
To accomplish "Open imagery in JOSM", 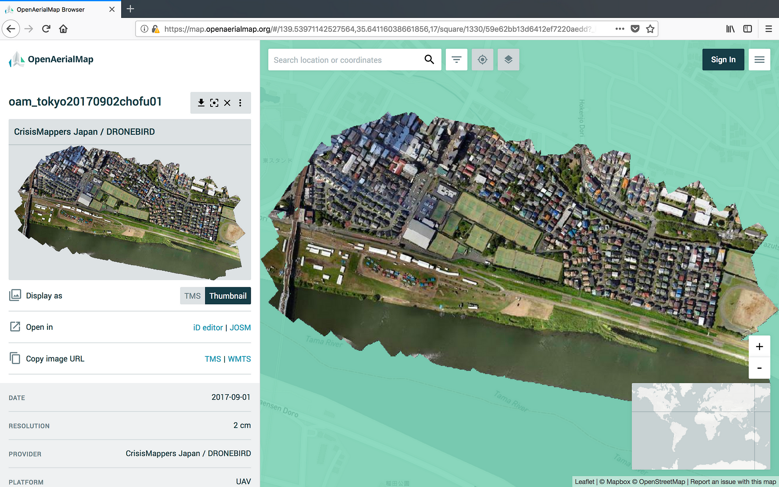I will click(240, 328).
